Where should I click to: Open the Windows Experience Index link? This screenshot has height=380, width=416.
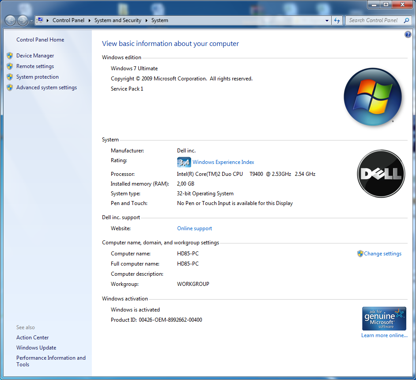click(x=223, y=162)
